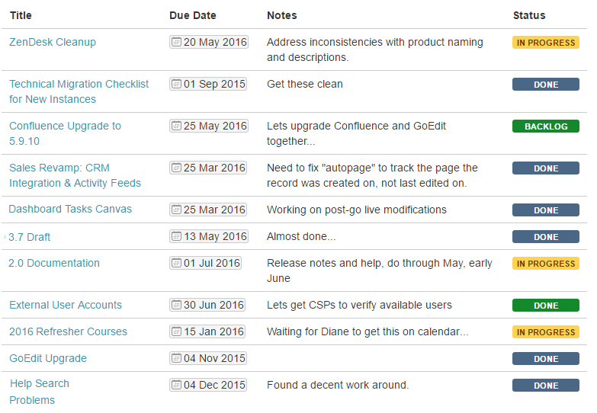597x413 pixels.
Task: Click calendar icon beside 25 May 2016
Action: (x=176, y=126)
